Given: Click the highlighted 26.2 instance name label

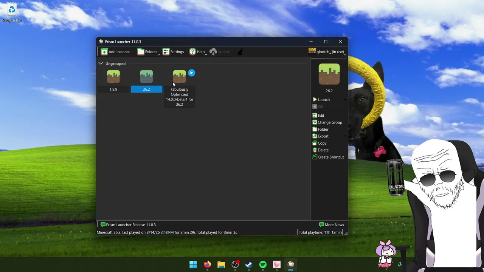Looking at the screenshot, I should pyautogui.click(x=146, y=90).
